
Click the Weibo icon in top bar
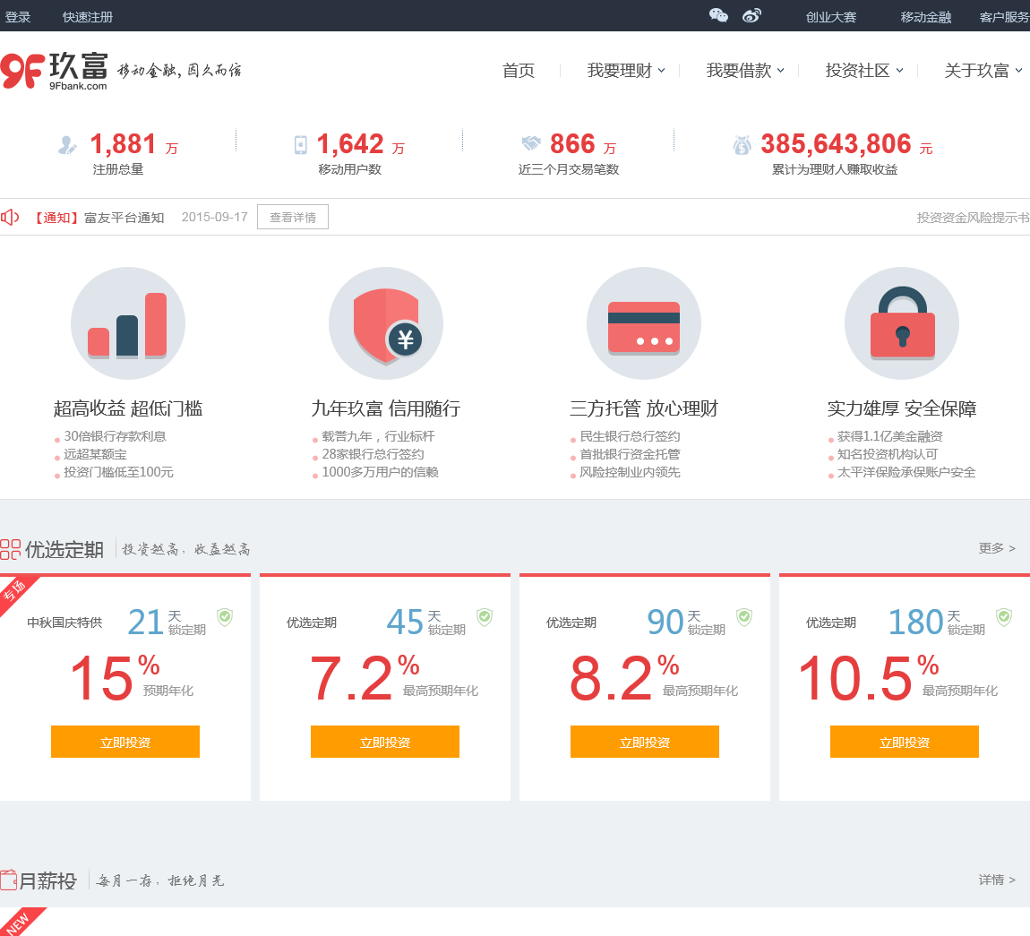pos(751,15)
